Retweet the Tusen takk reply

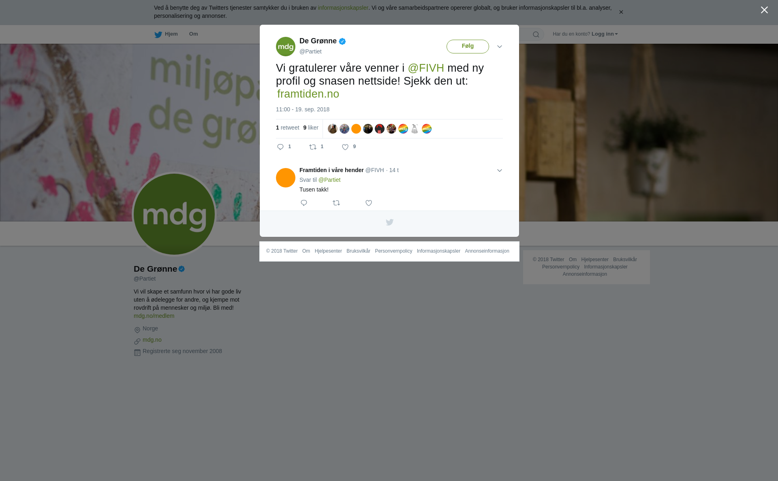tap(336, 203)
